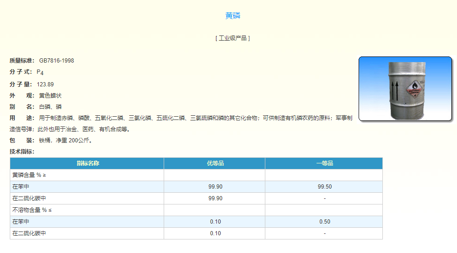Click the 不溶物含量 % ≤ row label
Screen dimensions: 457x253
click(32, 210)
